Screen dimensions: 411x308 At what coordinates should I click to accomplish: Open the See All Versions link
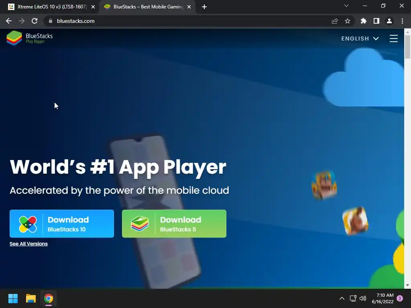coord(28,243)
